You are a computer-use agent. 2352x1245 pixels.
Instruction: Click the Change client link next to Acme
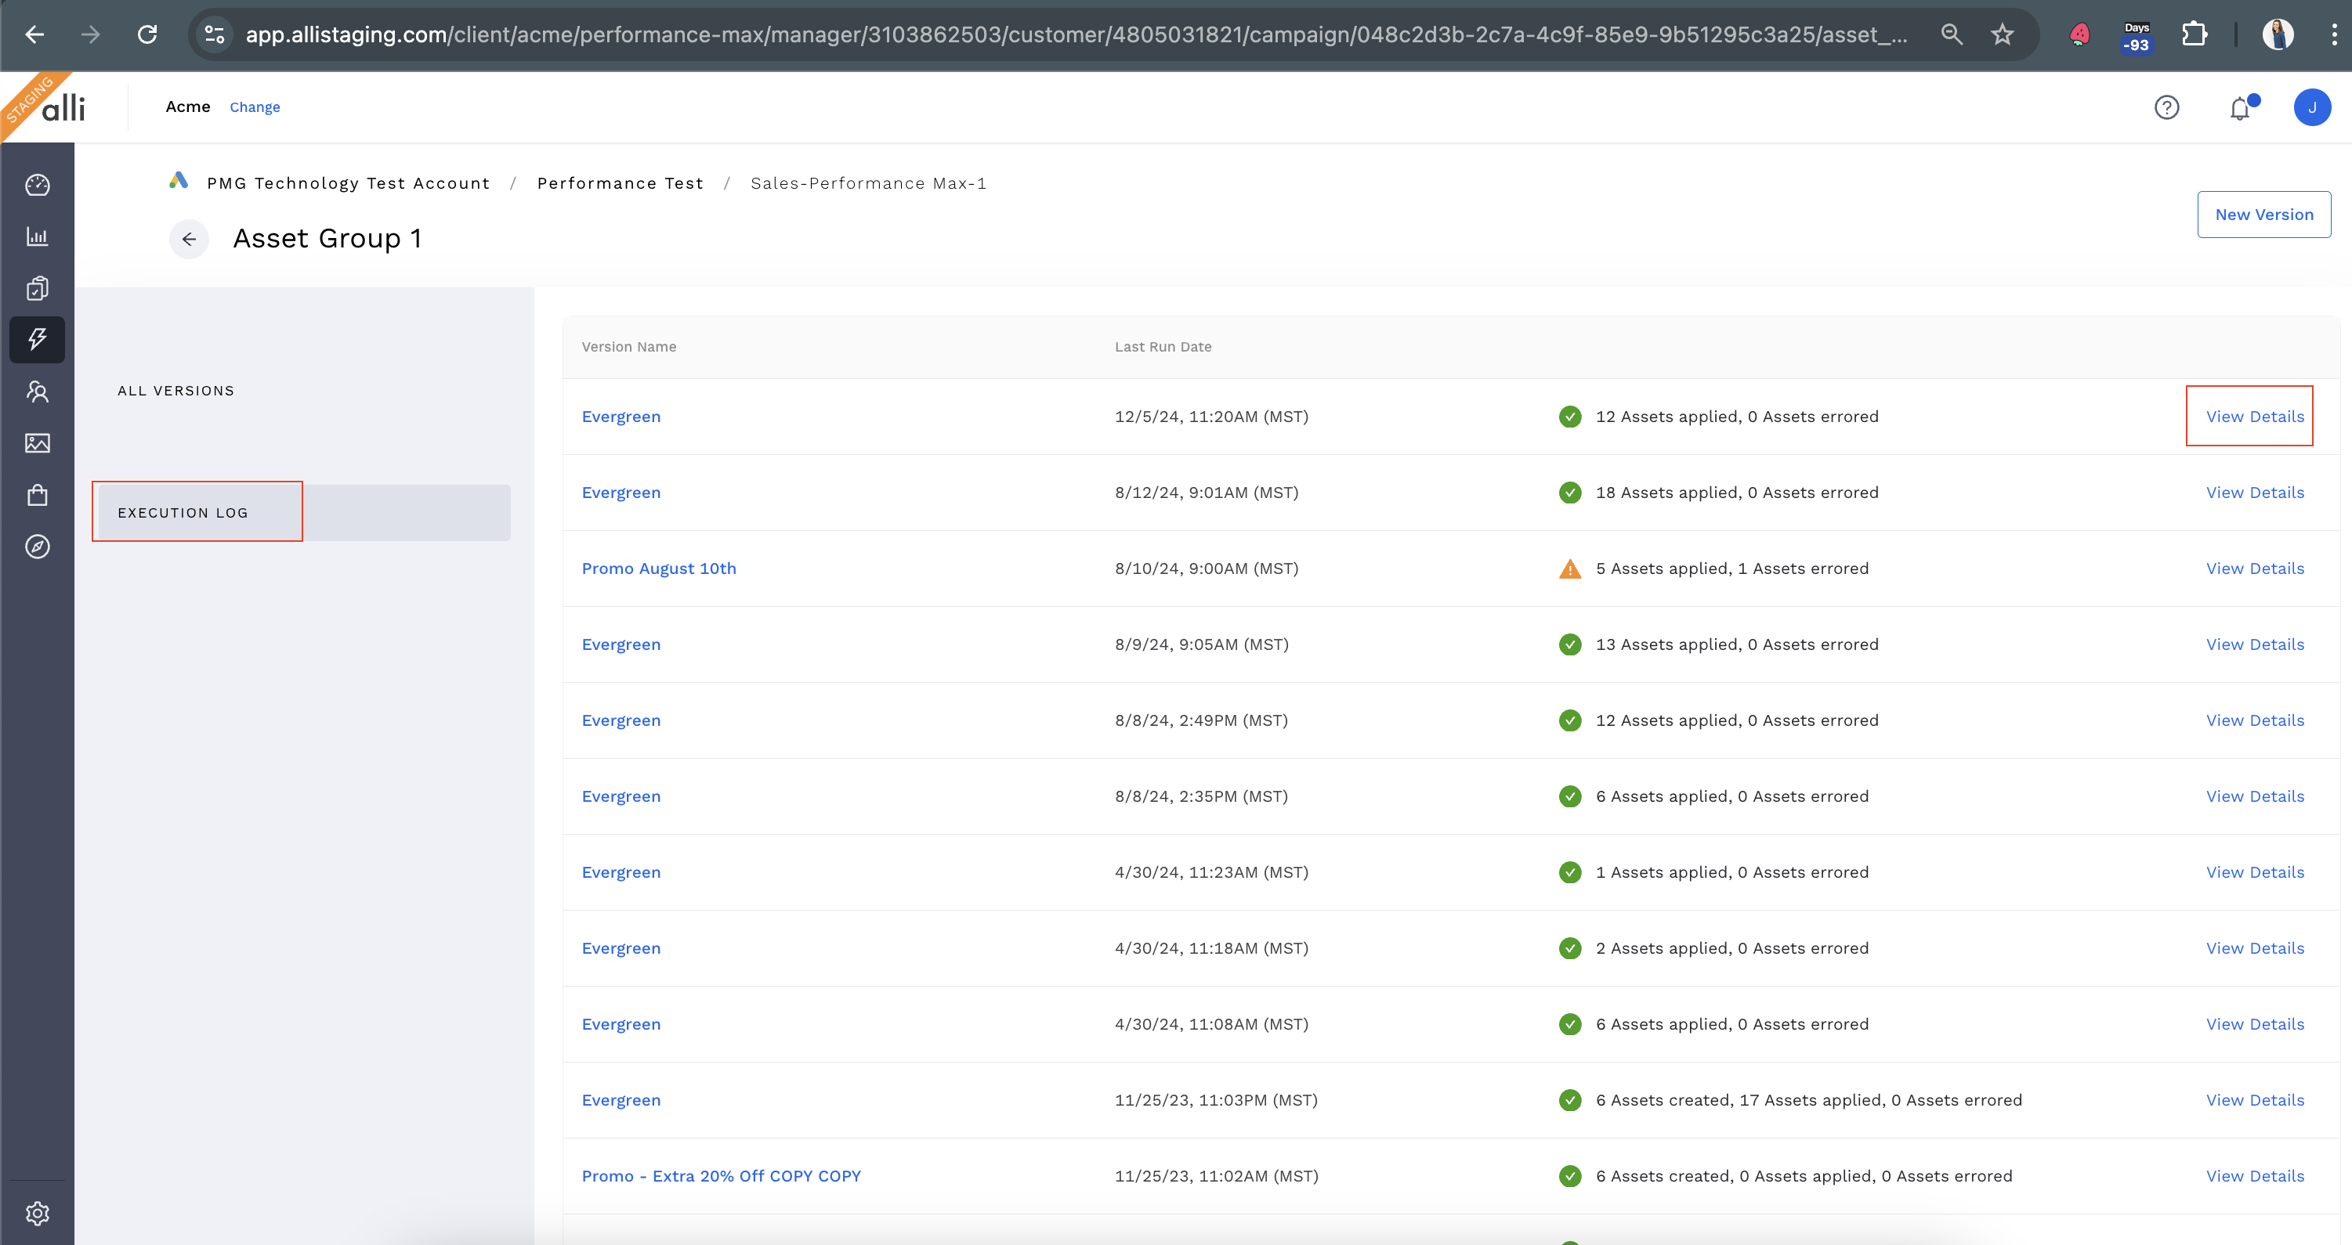(x=255, y=106)
